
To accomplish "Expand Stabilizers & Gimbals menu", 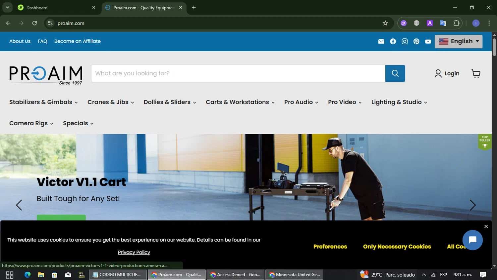I will [43, 102].
